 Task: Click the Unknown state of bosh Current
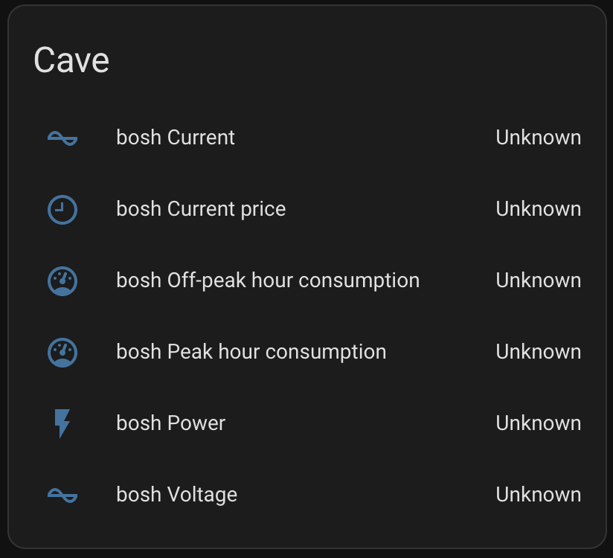539,138
